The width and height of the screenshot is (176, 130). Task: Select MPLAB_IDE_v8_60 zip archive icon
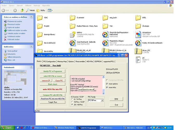[72, 50]
